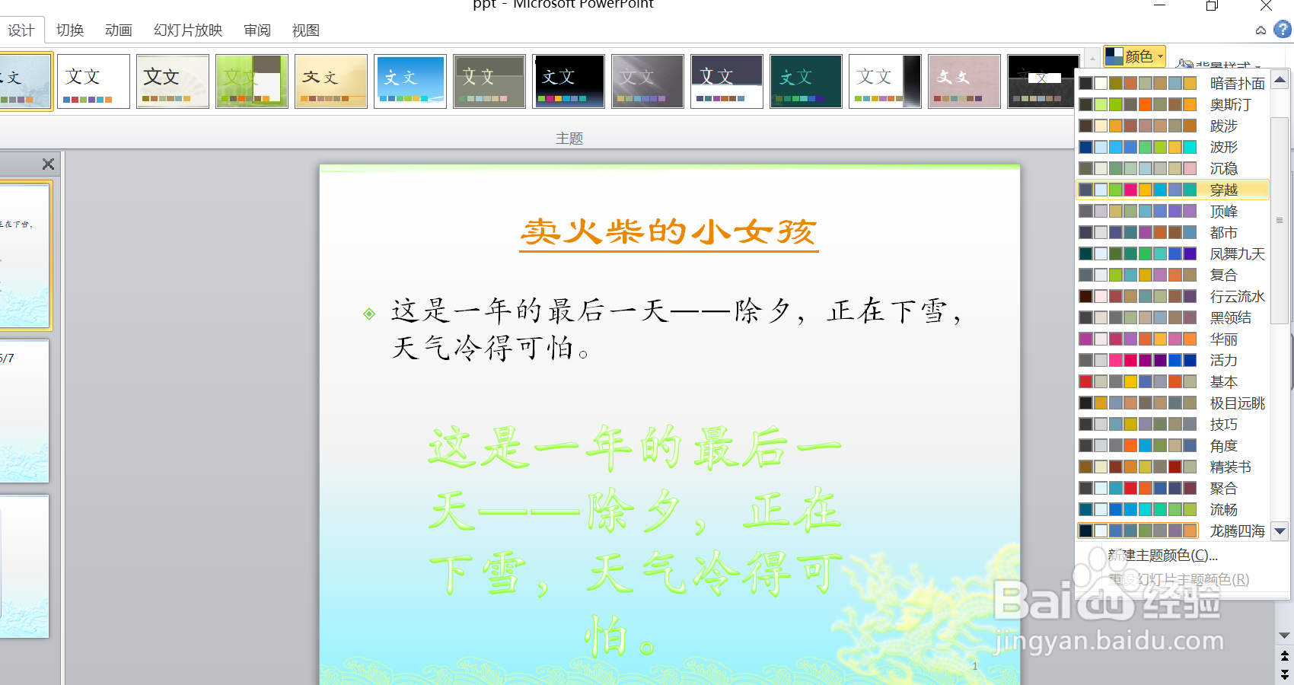
Task: Select the 活力 color scheme
Action: [x=1173, y=360]
